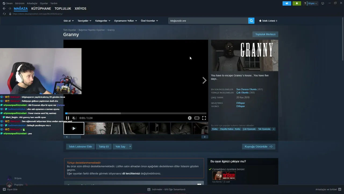Switch to Big Picture mode icon
344x194 pixels.
click(x=323, y=4)
